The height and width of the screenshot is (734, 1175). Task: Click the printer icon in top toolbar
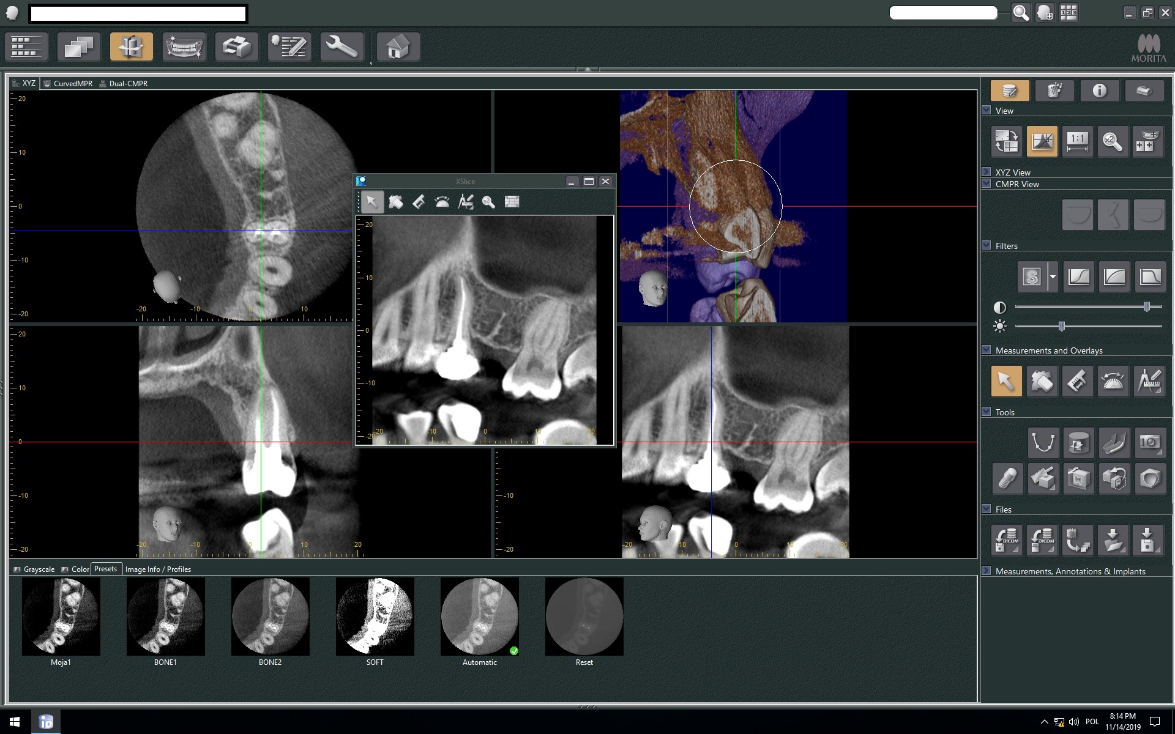[237, 46]
